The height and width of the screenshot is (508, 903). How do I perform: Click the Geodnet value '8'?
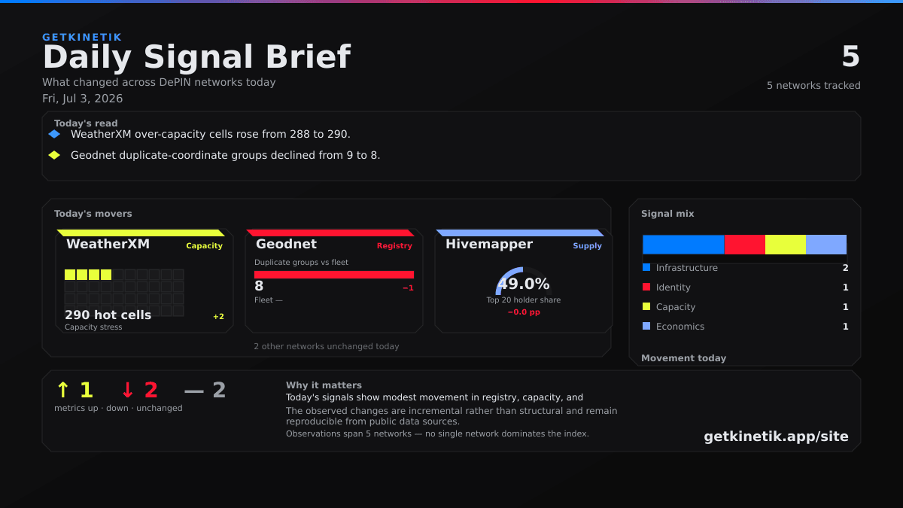click(x=259, y=286)
